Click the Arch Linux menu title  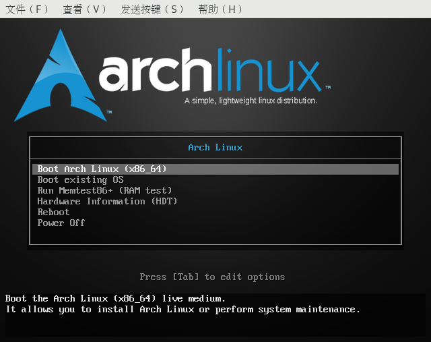pos(215,147)
